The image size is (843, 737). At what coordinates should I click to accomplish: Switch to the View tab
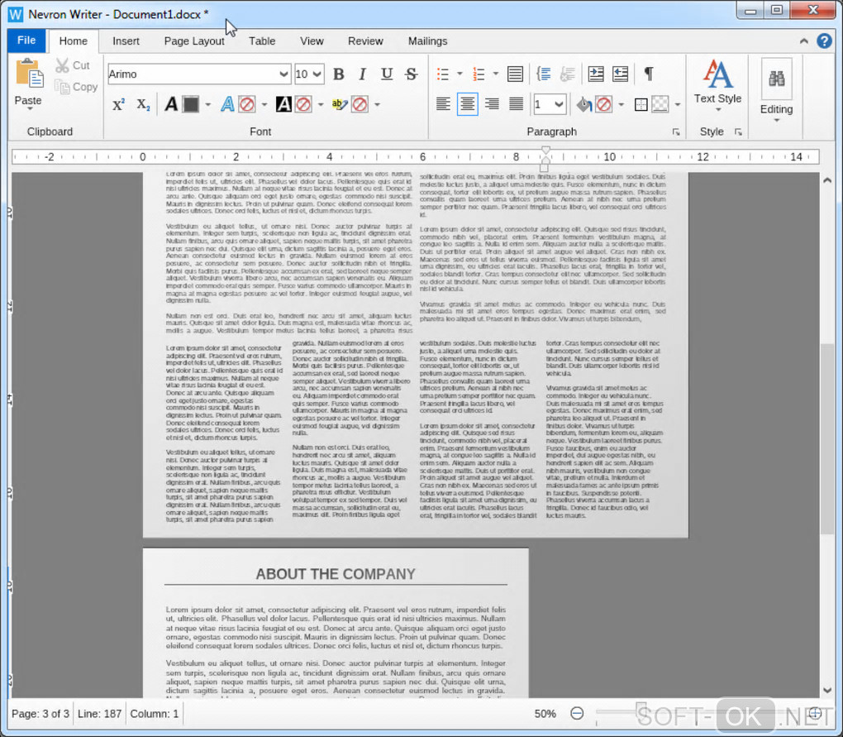pos(312,41)
